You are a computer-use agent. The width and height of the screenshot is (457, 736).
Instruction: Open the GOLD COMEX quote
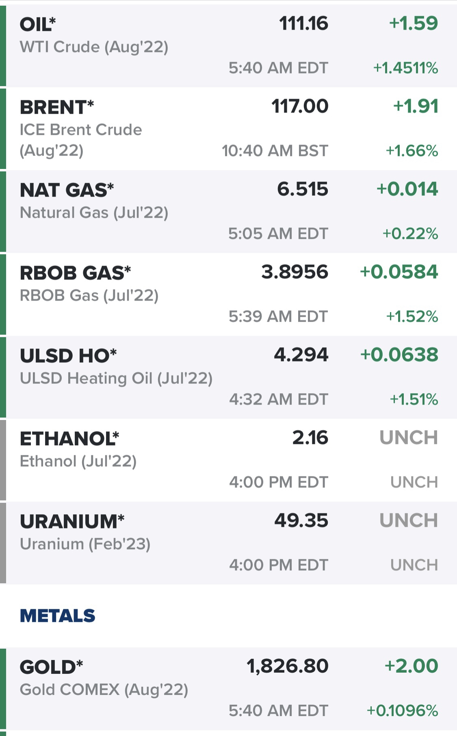(x=228, y=689)
